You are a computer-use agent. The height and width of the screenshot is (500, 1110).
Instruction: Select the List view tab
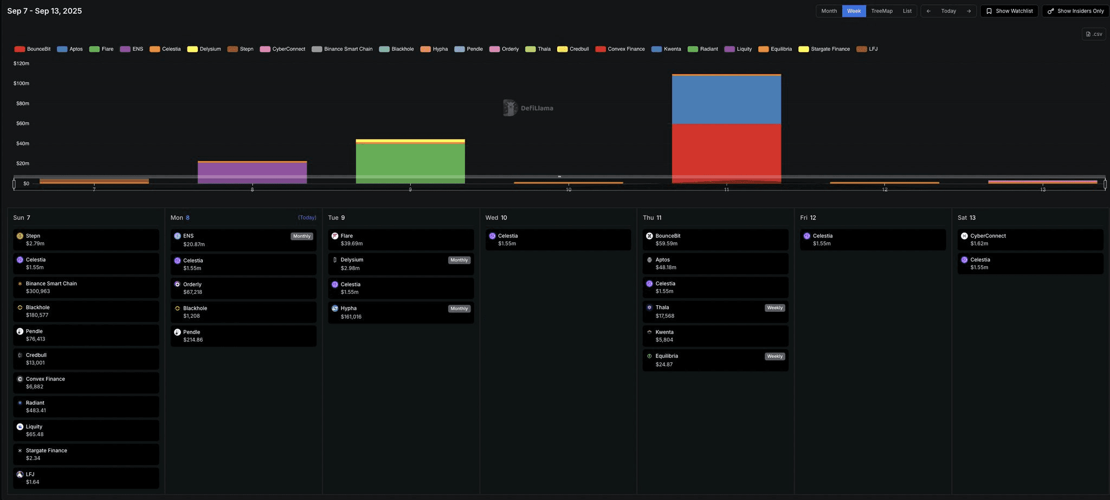click(907, 11)
